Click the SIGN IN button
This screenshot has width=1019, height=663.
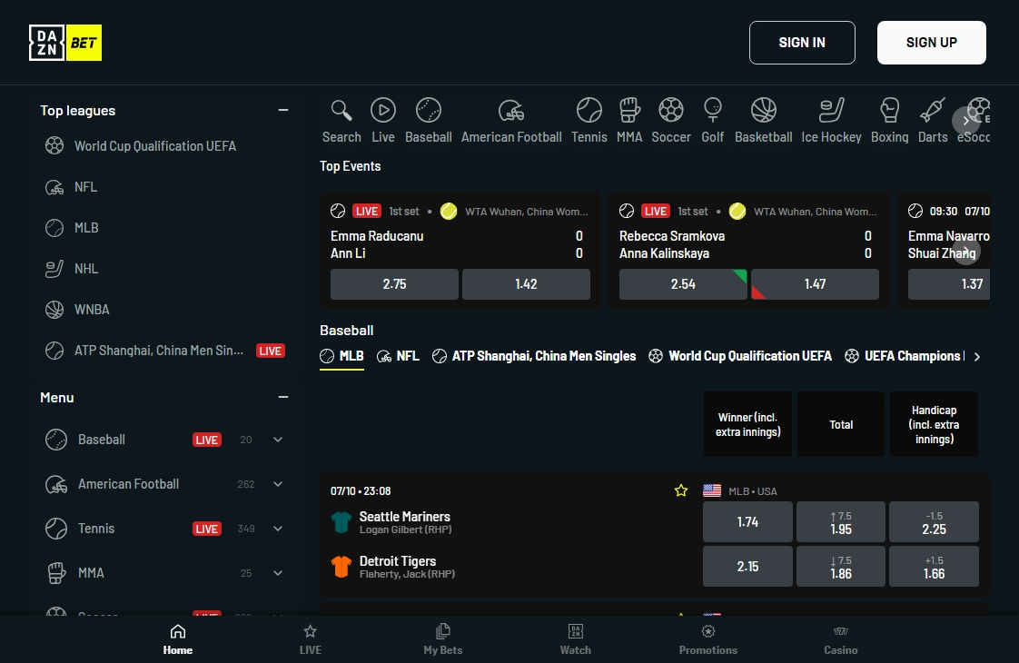[802, 43]
